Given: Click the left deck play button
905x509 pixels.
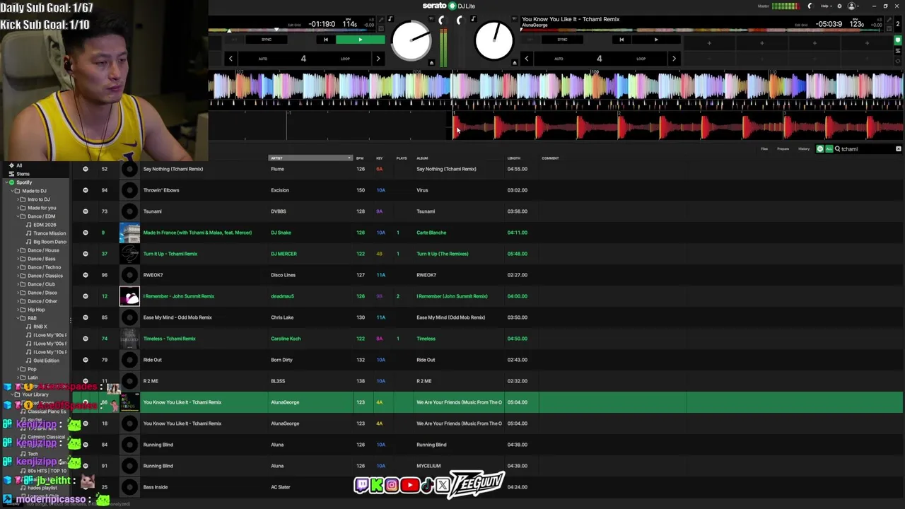Looking at the screenshot, I should [361, 40].
